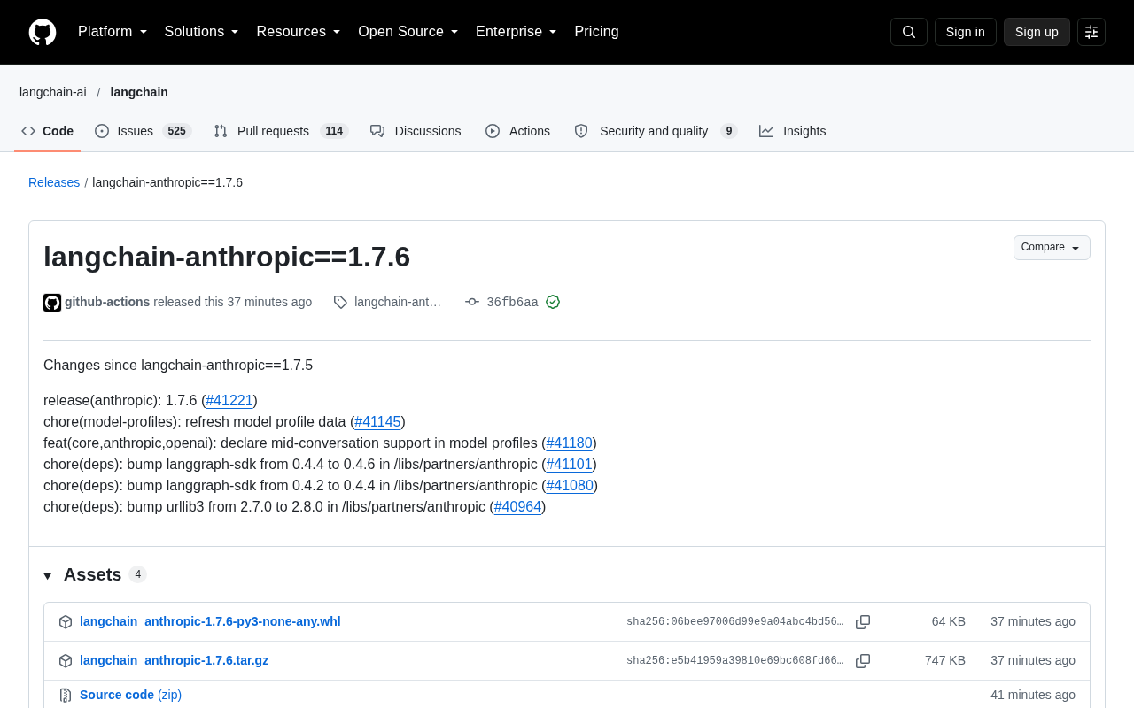Click the tag icon beside langchain-ant…

click(340, 302)
